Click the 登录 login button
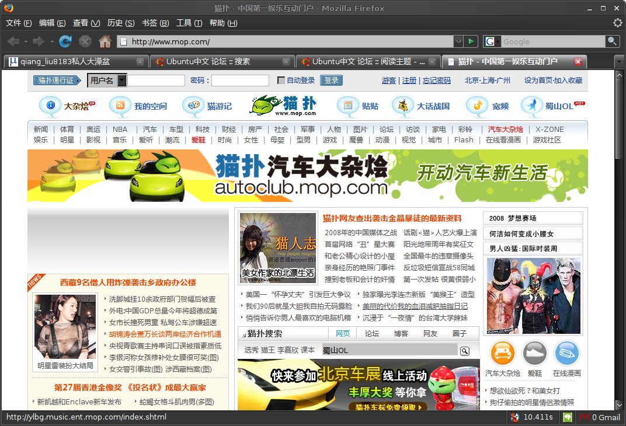626x426 pixels. (331, 80)
